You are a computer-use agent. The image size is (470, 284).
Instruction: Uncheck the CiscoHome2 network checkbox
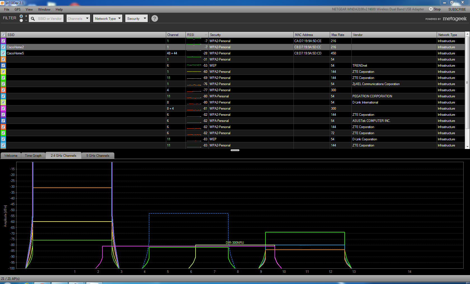click(x=3, y=47)
